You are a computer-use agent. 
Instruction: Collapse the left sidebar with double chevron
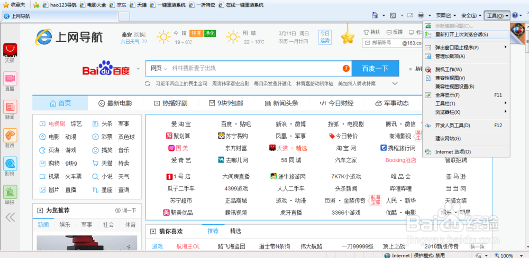point(10,217)
